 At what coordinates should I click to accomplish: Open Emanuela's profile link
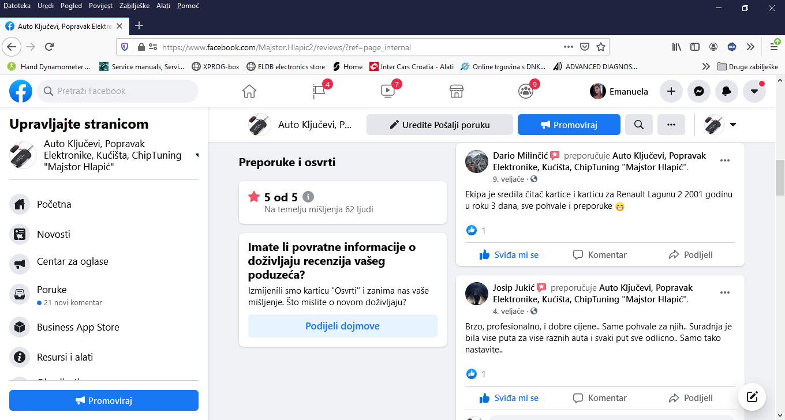click(x=619, y=91)
